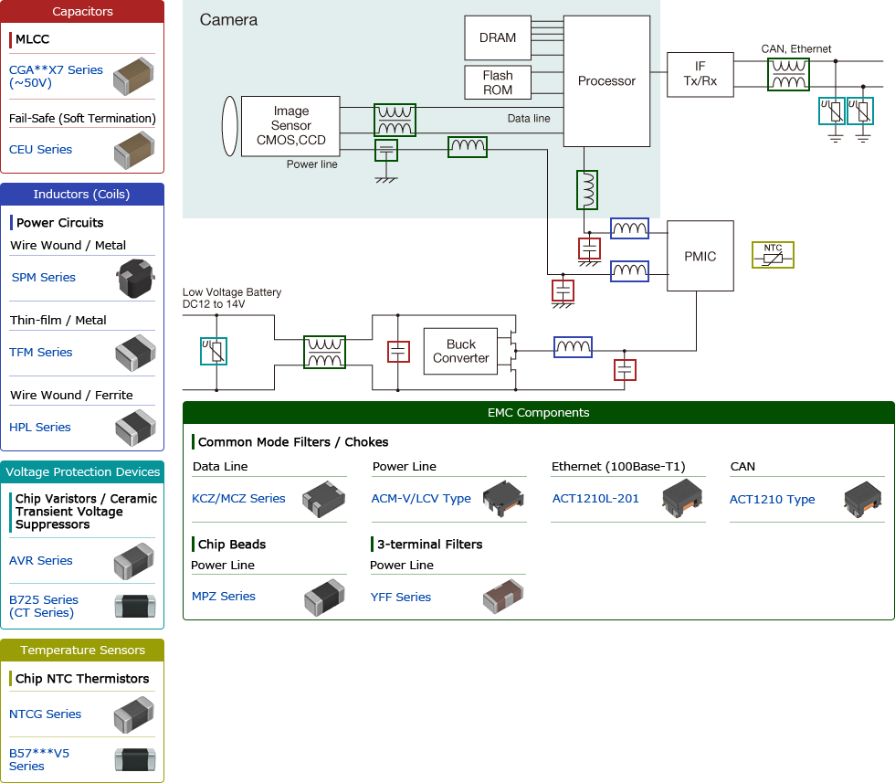Viewport: 895px width, 783px height.
Task: Select the CEU Series capacitor image
Action: pyautogui.click(x=134, y=149)
